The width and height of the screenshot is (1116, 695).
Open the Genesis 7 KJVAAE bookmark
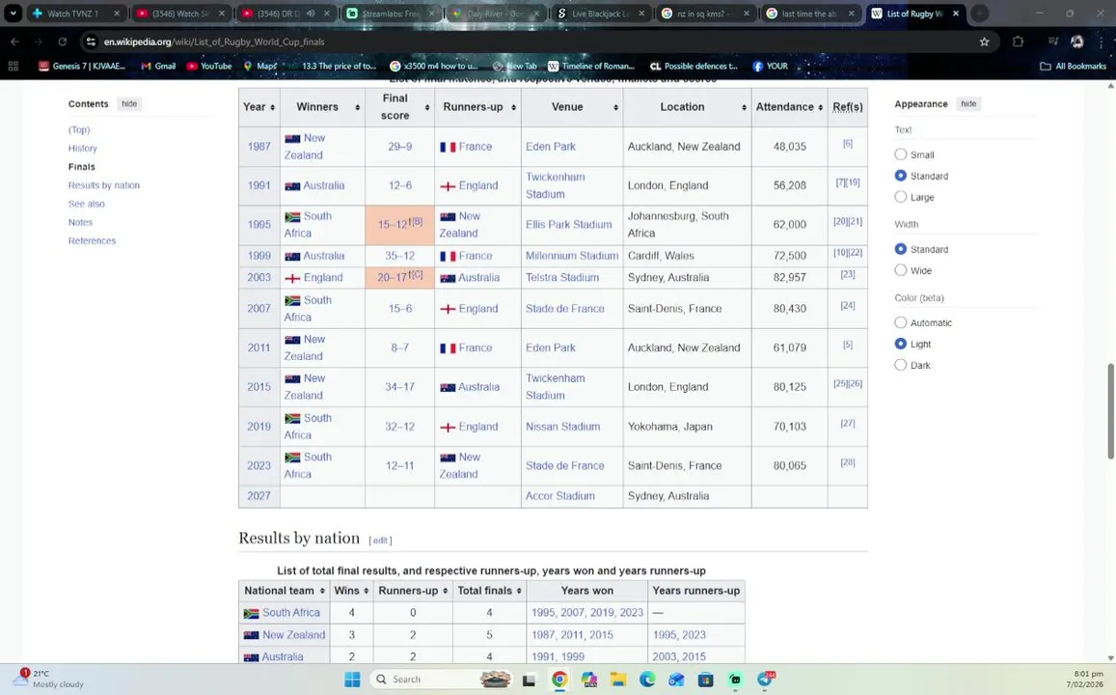coord(82,67)
